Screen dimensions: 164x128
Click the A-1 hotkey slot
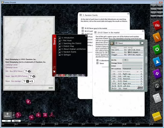pyautogui.click(x=8, y=125)
